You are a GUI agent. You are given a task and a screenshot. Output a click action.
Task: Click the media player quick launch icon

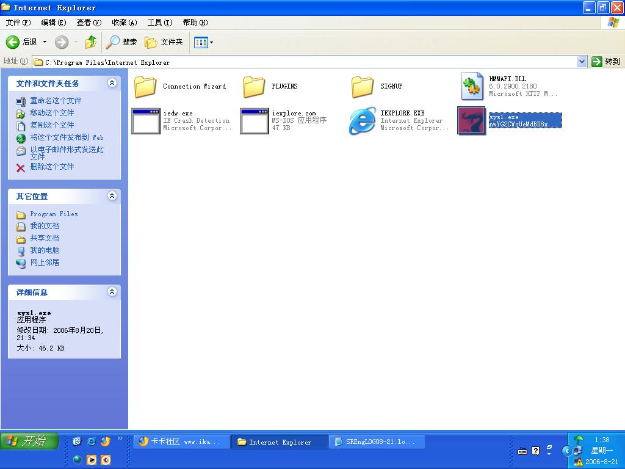click(92, 460)
